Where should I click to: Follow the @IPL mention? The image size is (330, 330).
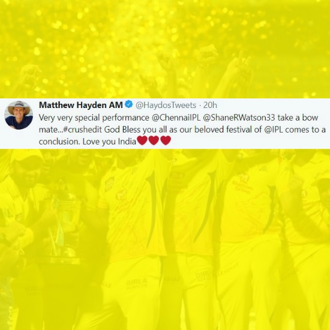coord(274,130)
